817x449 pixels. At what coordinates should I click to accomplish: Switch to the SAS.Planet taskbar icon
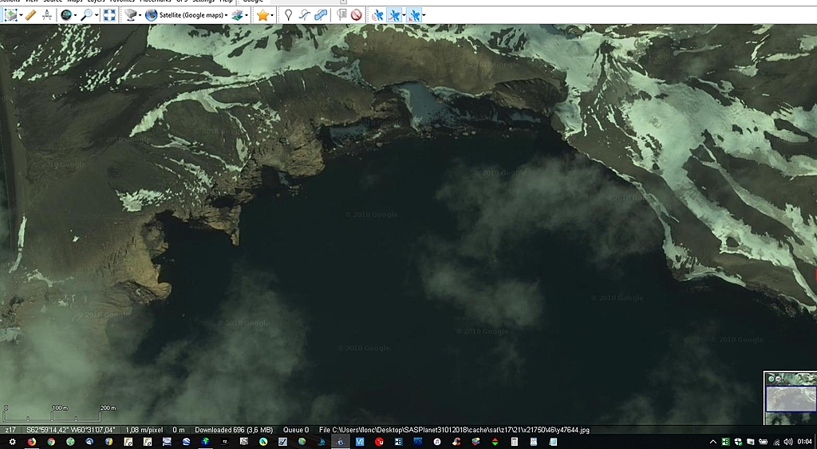coord(341,442)
